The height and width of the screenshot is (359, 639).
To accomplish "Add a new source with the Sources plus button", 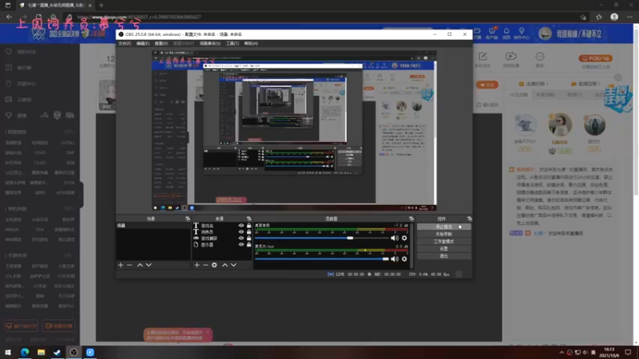I will tap(196, 265).
